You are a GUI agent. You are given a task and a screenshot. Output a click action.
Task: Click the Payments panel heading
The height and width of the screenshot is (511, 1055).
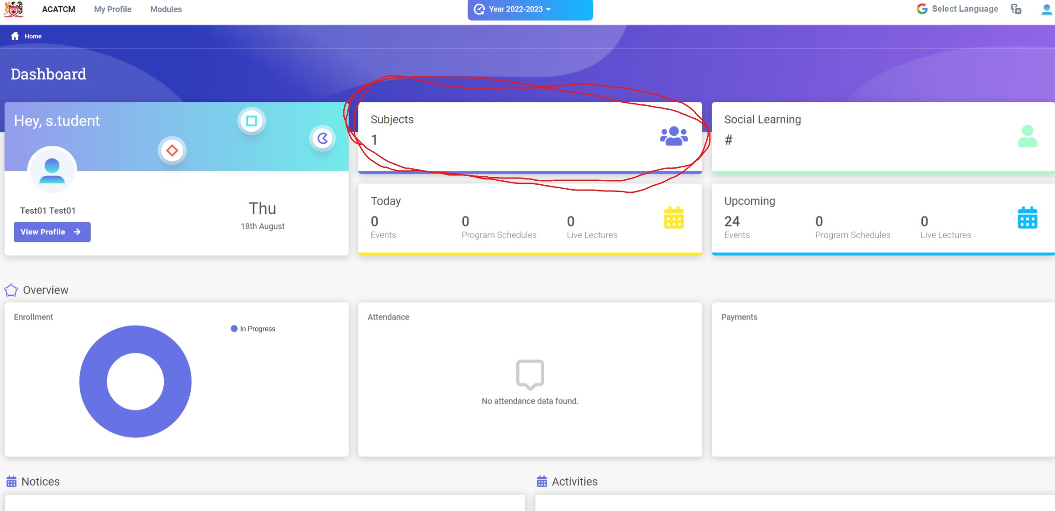coord(739,317)
